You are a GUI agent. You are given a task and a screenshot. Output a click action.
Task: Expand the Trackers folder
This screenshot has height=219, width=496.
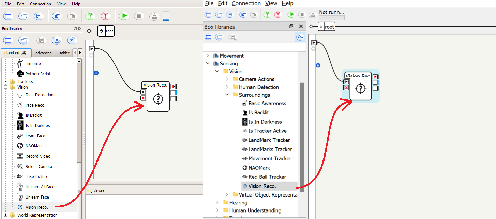pos(5,82)
